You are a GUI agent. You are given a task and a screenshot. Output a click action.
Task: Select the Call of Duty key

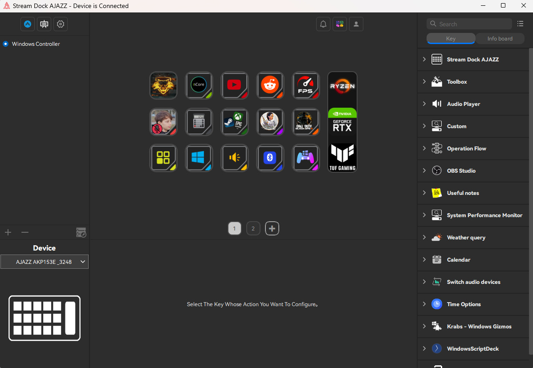tap(306, 121)
